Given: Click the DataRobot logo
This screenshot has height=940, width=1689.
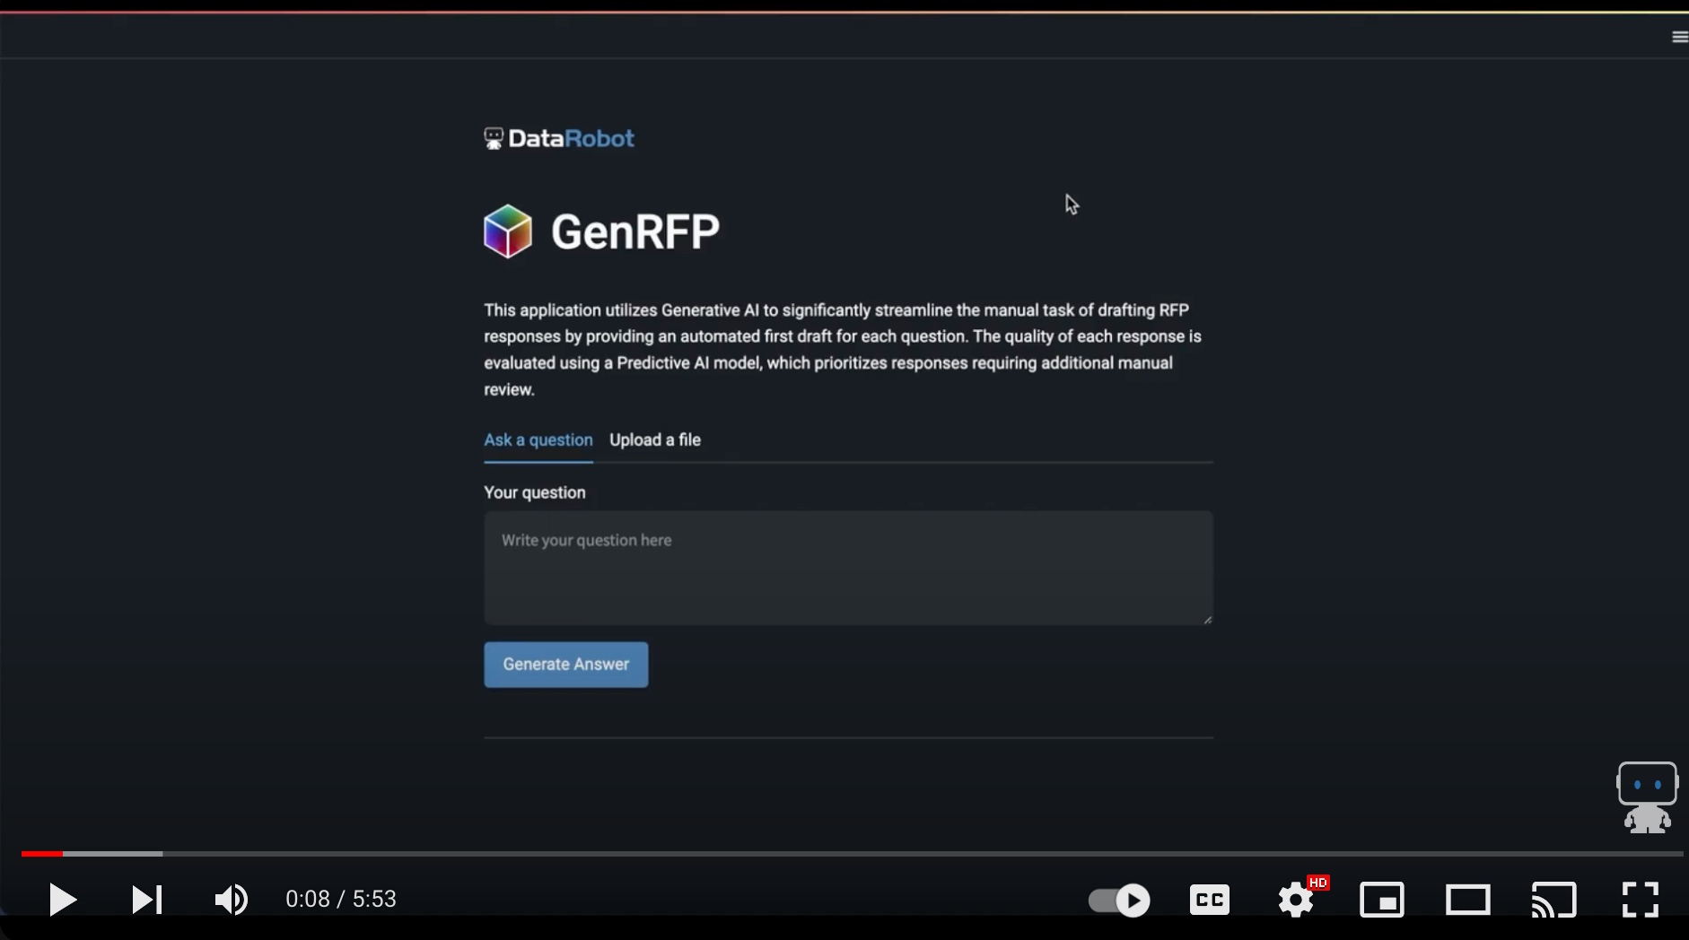Looking at the screenshot, I should point(559,138).
